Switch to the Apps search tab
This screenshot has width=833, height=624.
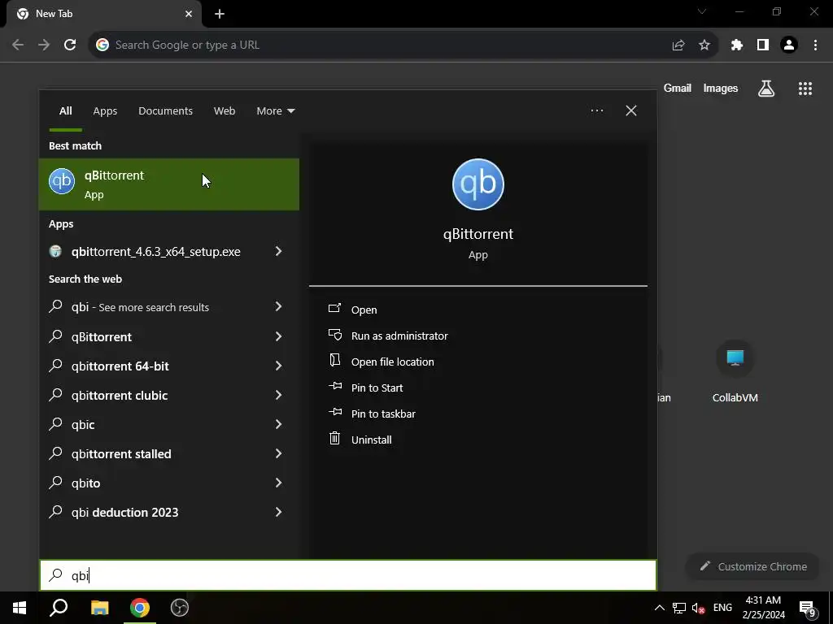click(105, 110)
